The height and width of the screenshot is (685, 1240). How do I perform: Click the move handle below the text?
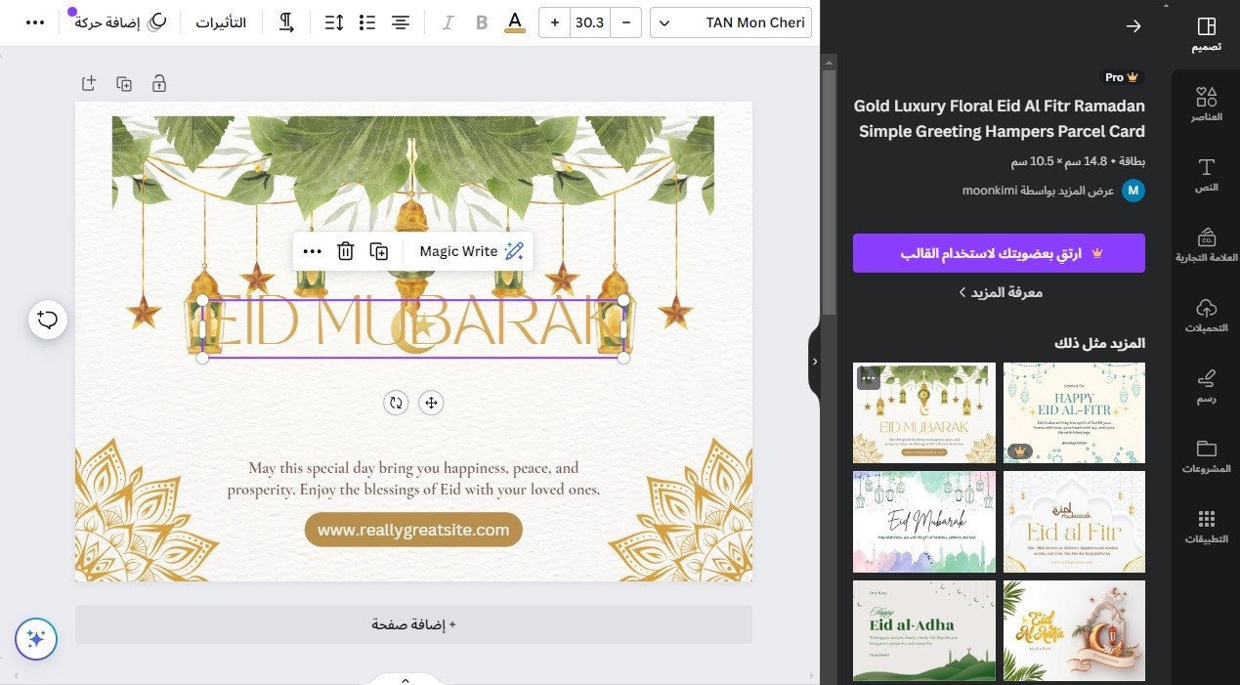point(431,403)
